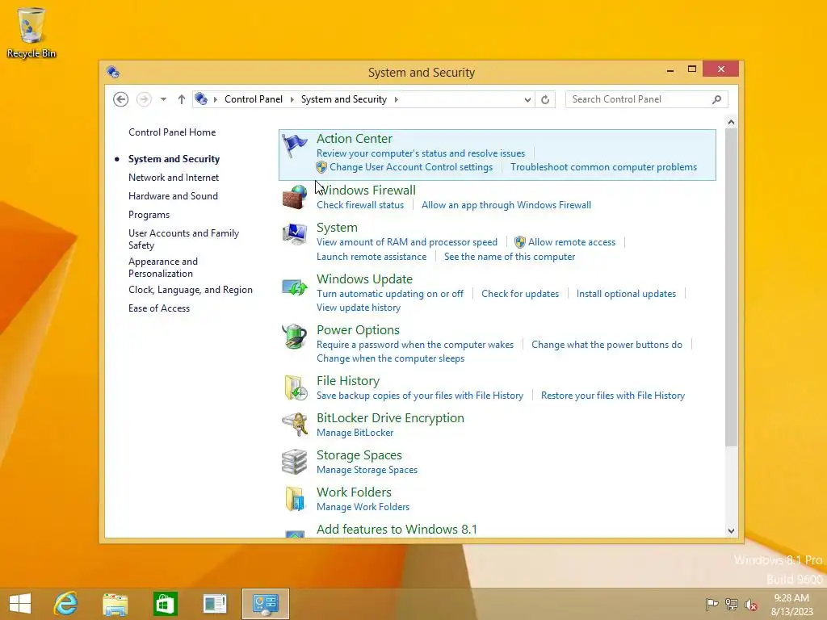Select Programs category in sidebar
This screenshot has height=620, width=827.
(x=149, y=215)
